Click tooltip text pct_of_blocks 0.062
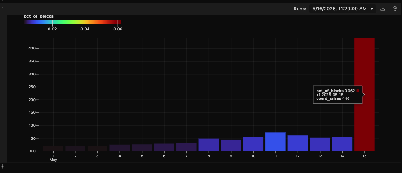 point(335,91)
